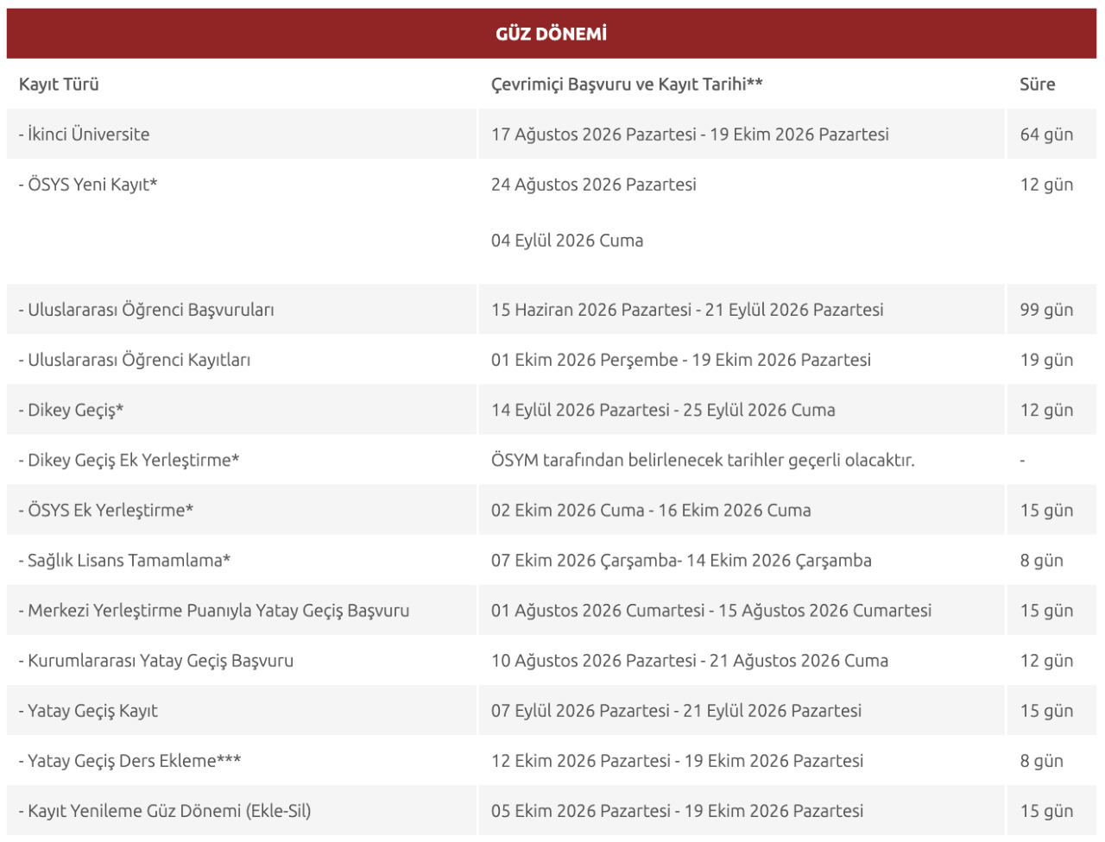Select the "Kayıt Türü" column header

coord(59,84)
